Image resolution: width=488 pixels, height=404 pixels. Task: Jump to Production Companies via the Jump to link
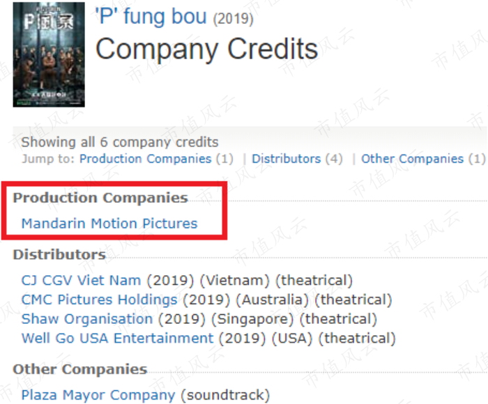pos(145,159)
